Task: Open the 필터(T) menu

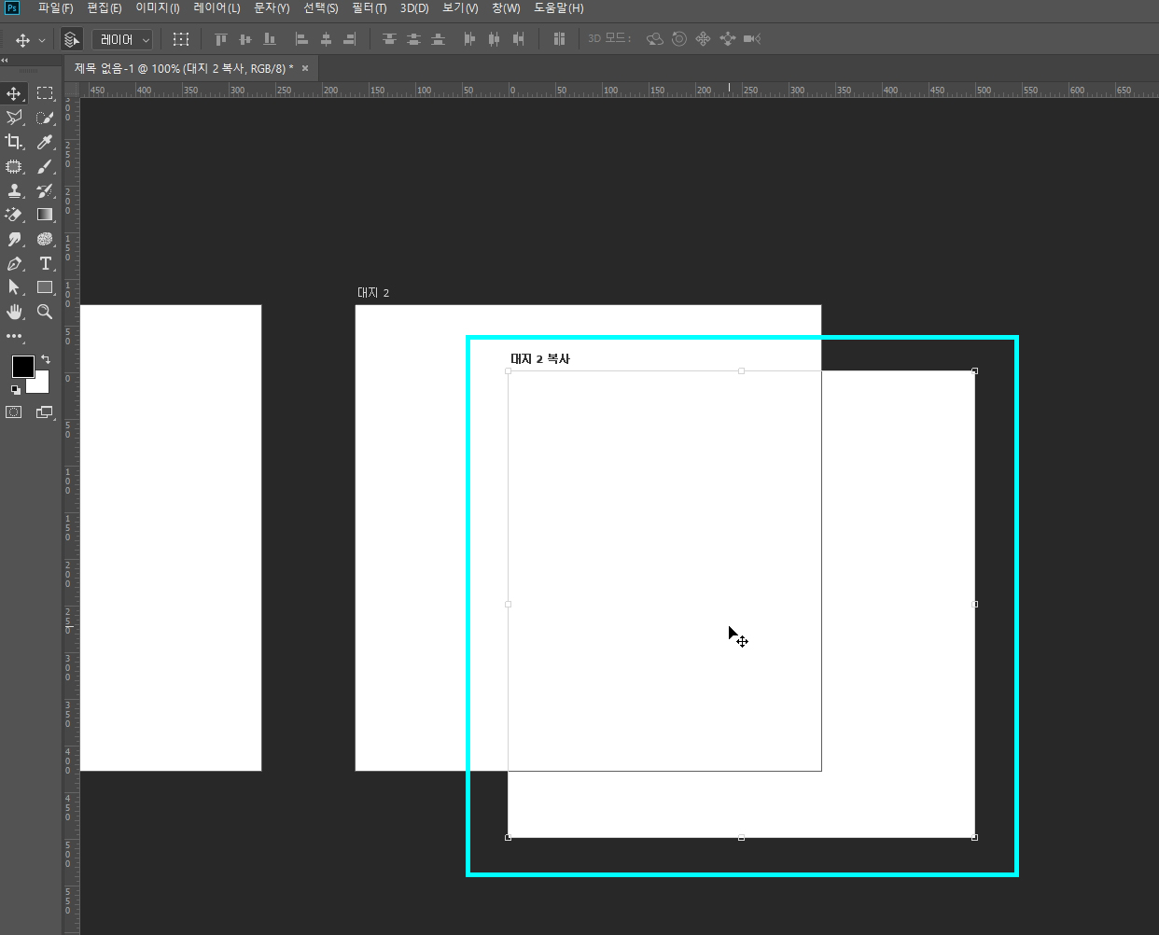Action: click(370, 8)
